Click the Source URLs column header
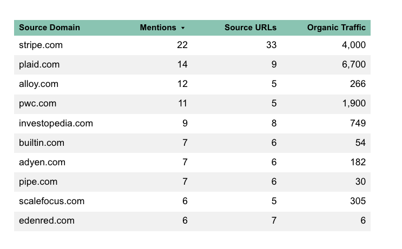Viewport: 402px width, 249px height. 250,28
